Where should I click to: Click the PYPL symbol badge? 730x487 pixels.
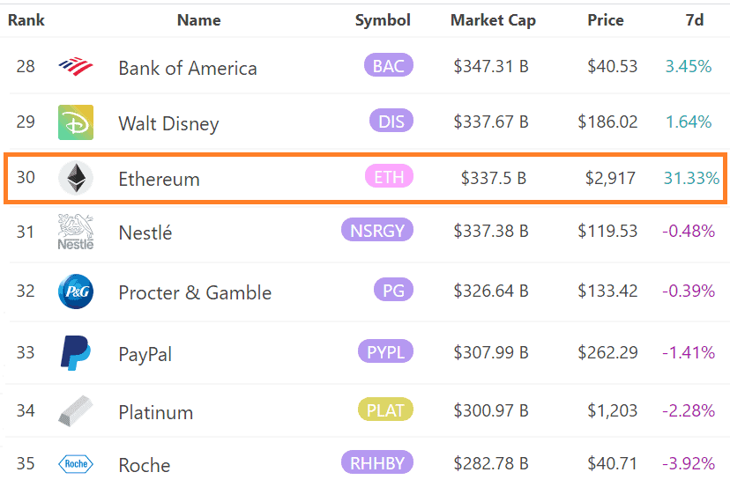coord(385,352)
